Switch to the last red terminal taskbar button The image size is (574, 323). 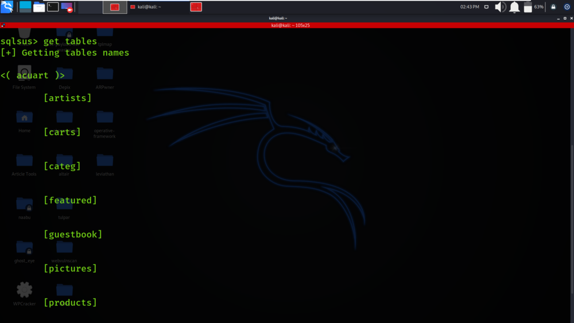coord(196,7)
